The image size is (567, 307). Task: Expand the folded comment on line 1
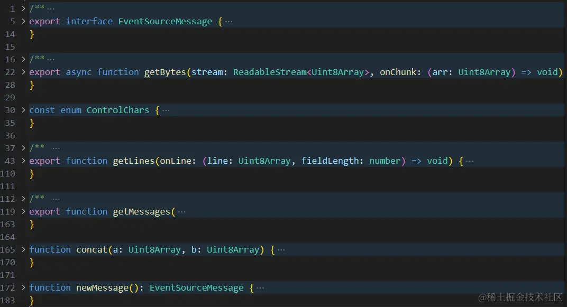tap(23, 8)
